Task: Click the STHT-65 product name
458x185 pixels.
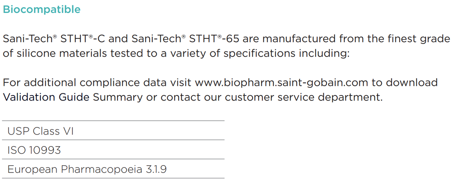Action: [x=214, y=39]
